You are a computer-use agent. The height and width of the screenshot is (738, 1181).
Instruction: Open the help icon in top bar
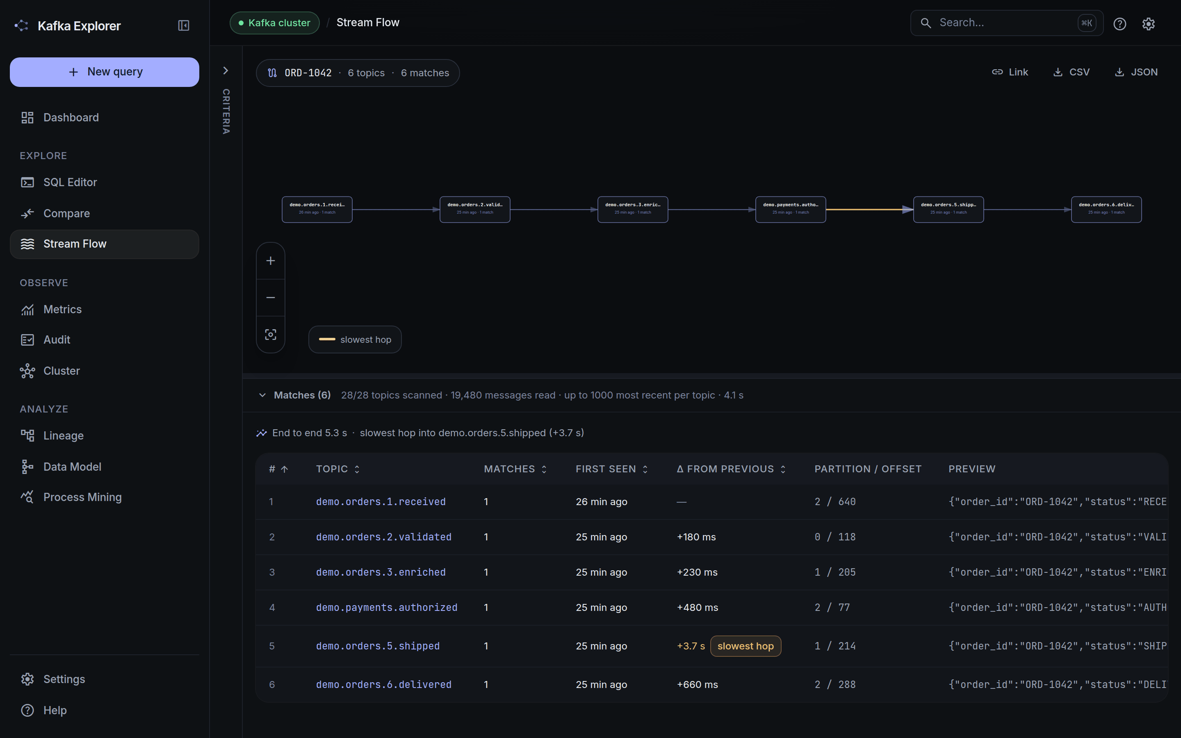coord(1119,23)
